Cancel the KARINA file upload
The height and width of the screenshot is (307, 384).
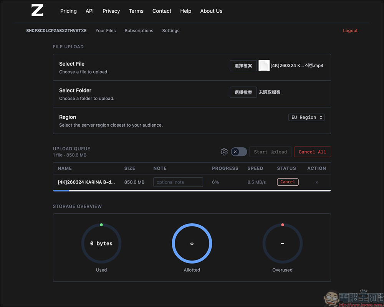[288, 182]
